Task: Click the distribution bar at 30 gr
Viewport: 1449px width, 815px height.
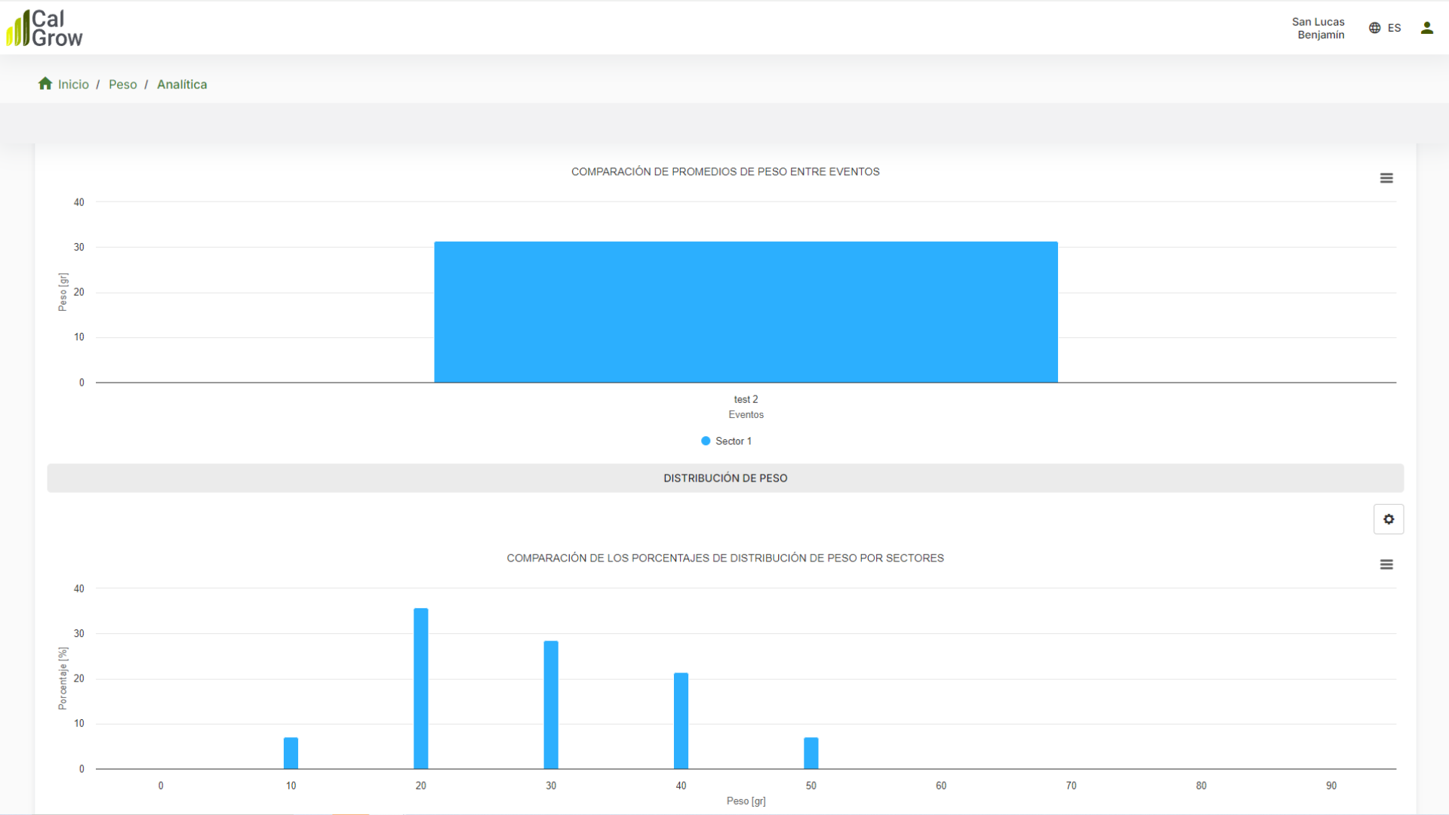Action: [551, 705]
